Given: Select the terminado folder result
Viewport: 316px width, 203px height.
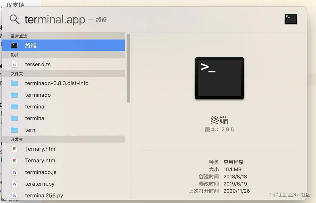Looking at the screenshot, I should [x=63, y=95].
